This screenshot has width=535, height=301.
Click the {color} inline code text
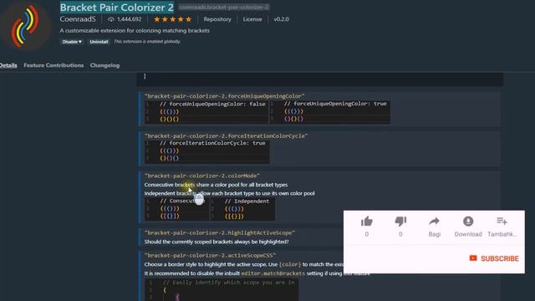pos(290,264)
